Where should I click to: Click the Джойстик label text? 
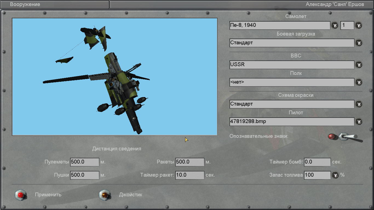[131, 195]
